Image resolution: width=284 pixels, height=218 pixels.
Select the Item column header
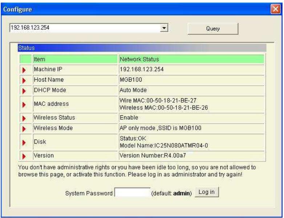click(75, 59)
